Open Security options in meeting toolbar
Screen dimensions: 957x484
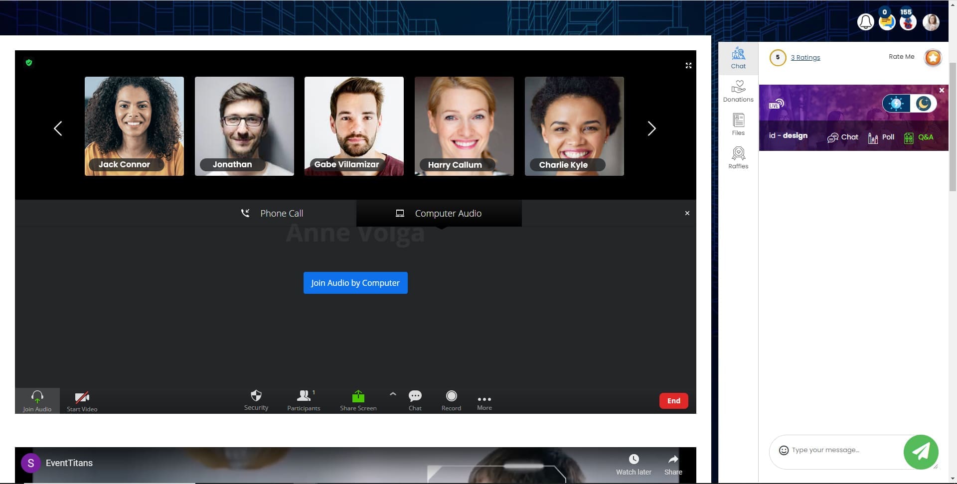(x=256, y=400)
